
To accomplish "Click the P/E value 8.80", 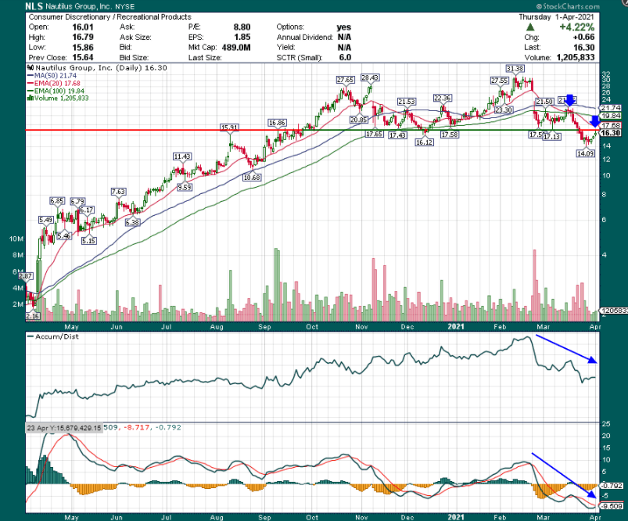I will click(242, 27).
